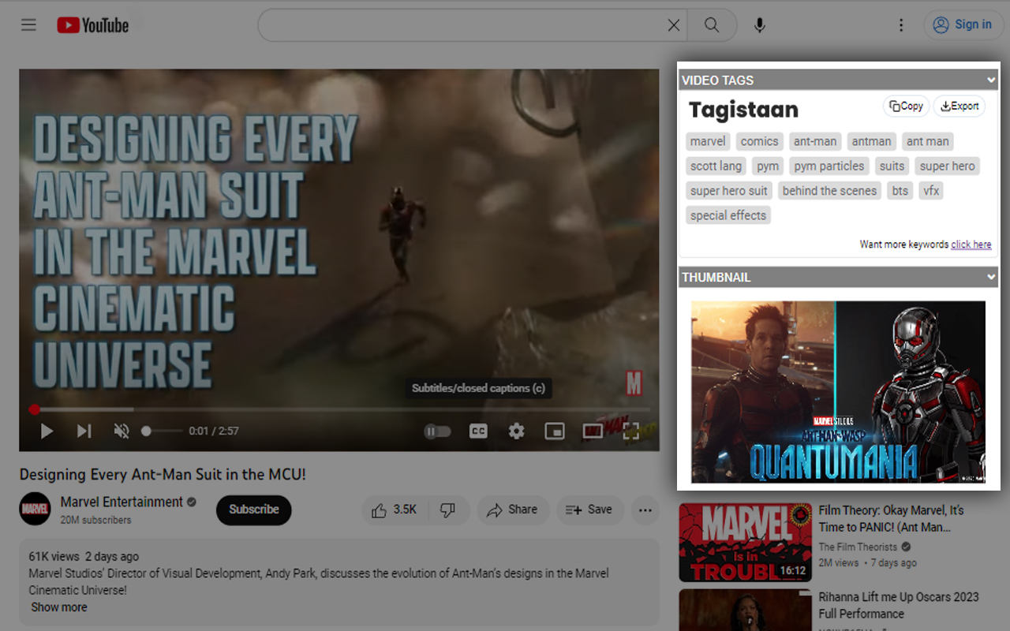Open the Film Theory video thumbnail
Image resolution: width=1010 pixels, height=631 pixels.
(x=746, y=543)
